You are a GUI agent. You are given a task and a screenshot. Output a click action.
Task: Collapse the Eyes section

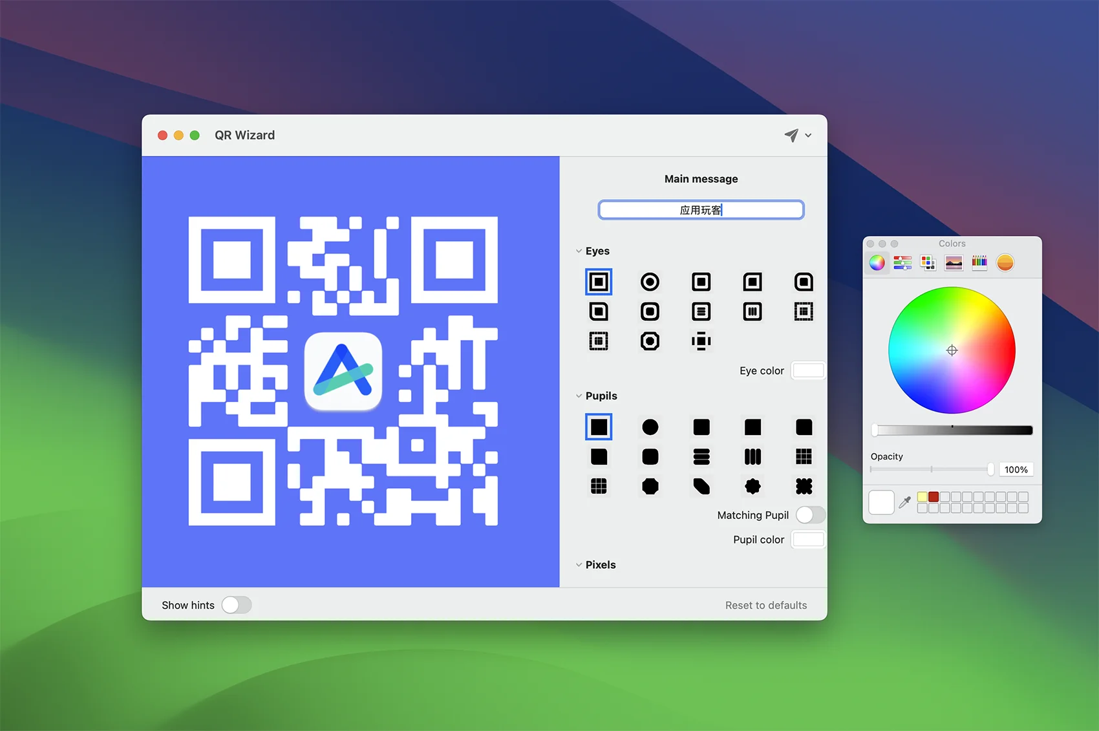[579, 251]
